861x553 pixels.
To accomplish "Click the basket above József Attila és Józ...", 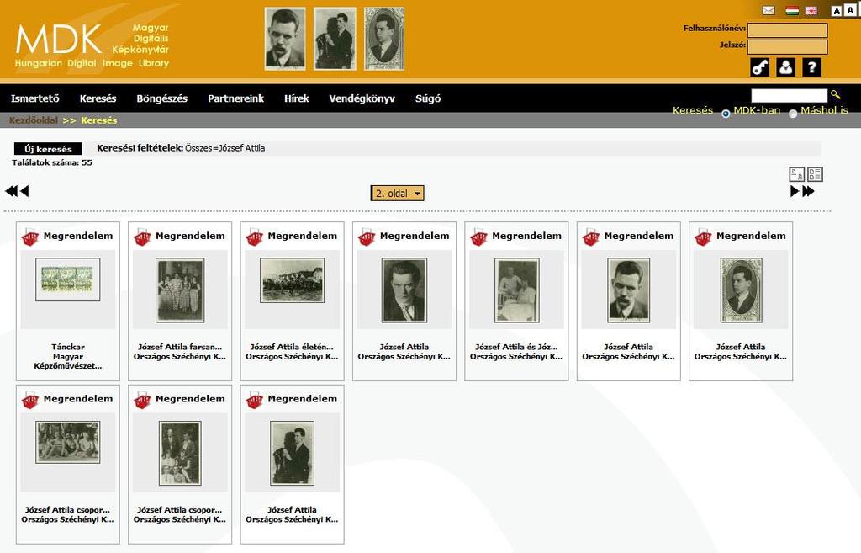I will pos(478,237).
